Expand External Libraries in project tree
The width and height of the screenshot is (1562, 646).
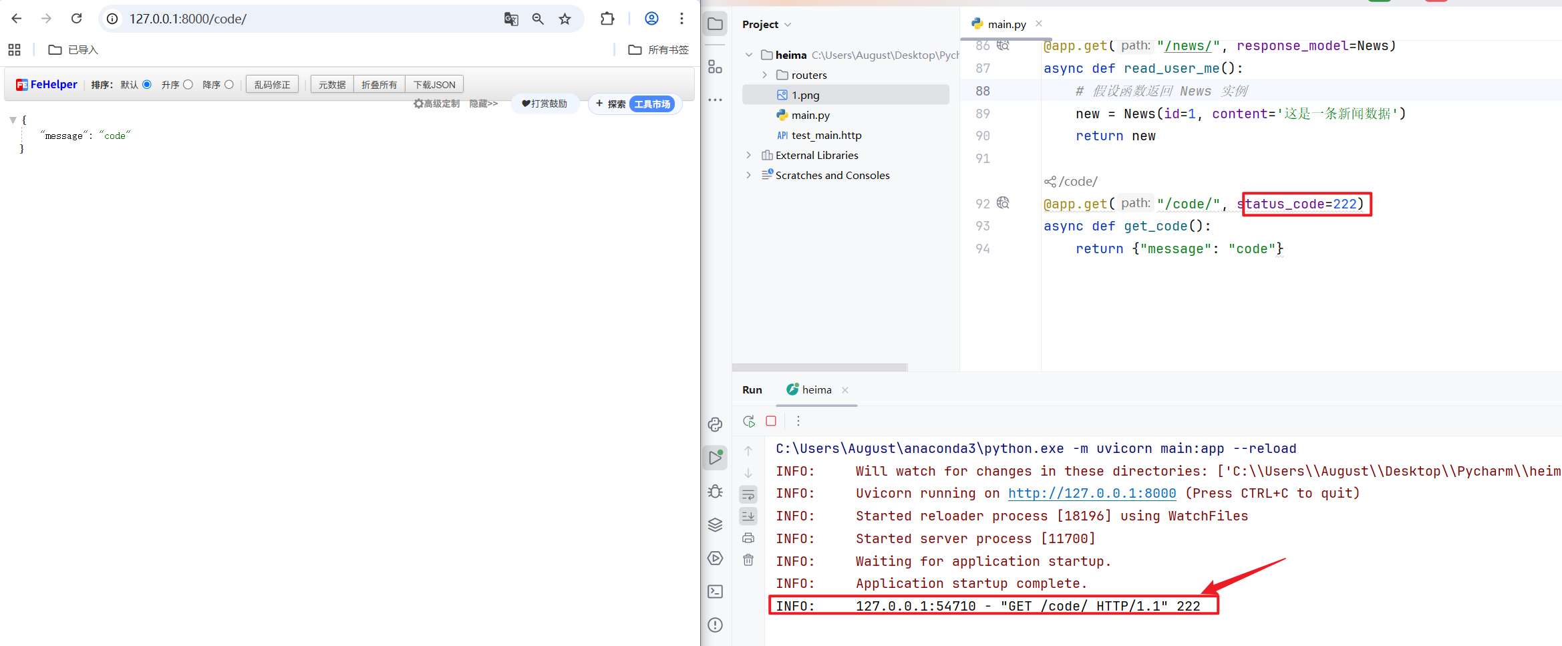click(x=749, y=155)
